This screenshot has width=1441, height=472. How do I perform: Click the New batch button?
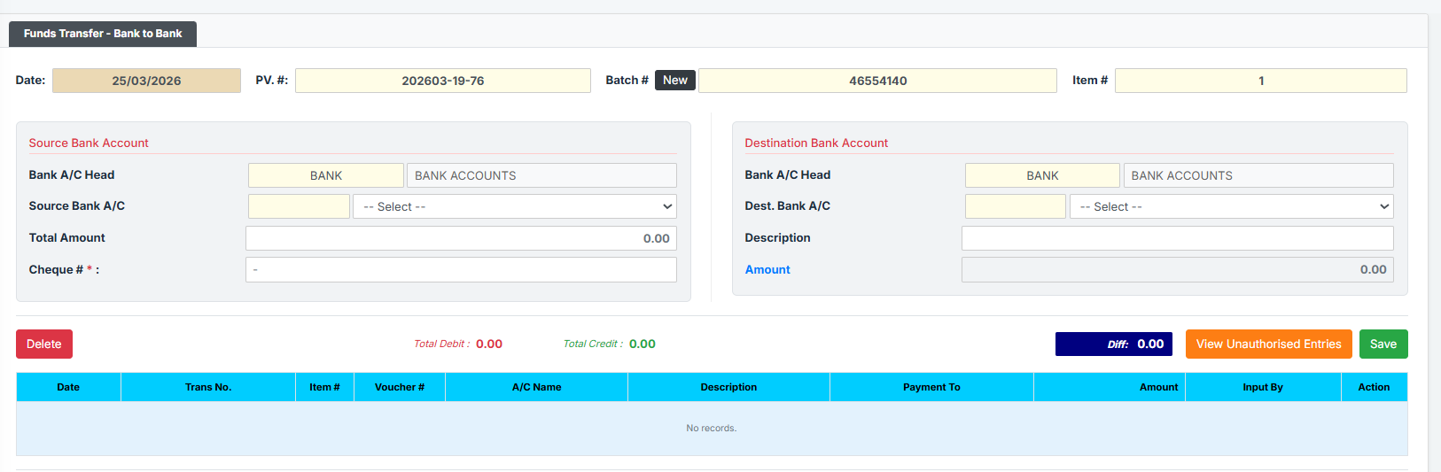(674, 81)
